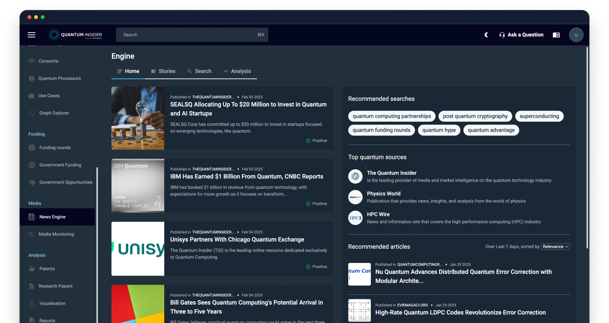Select the quantum hype chip
609x323 pixels.
click(439, 130)
